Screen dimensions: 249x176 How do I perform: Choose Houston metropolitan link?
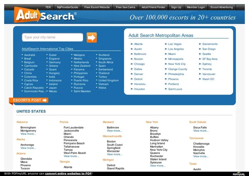[x=139, y=89]
